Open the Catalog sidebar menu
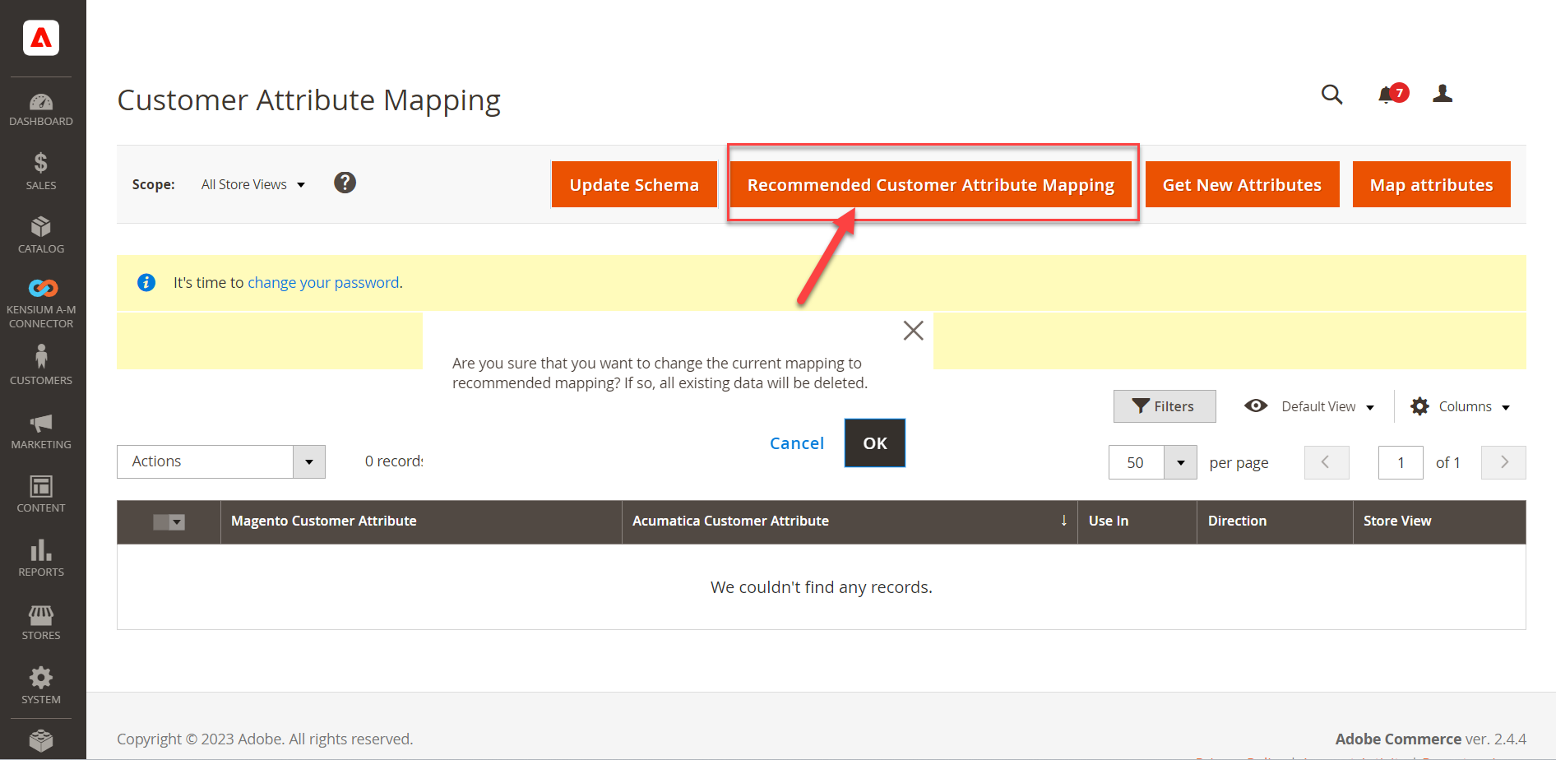The height and width of the screenshot is (760, 1556). [x=41, y=235]
